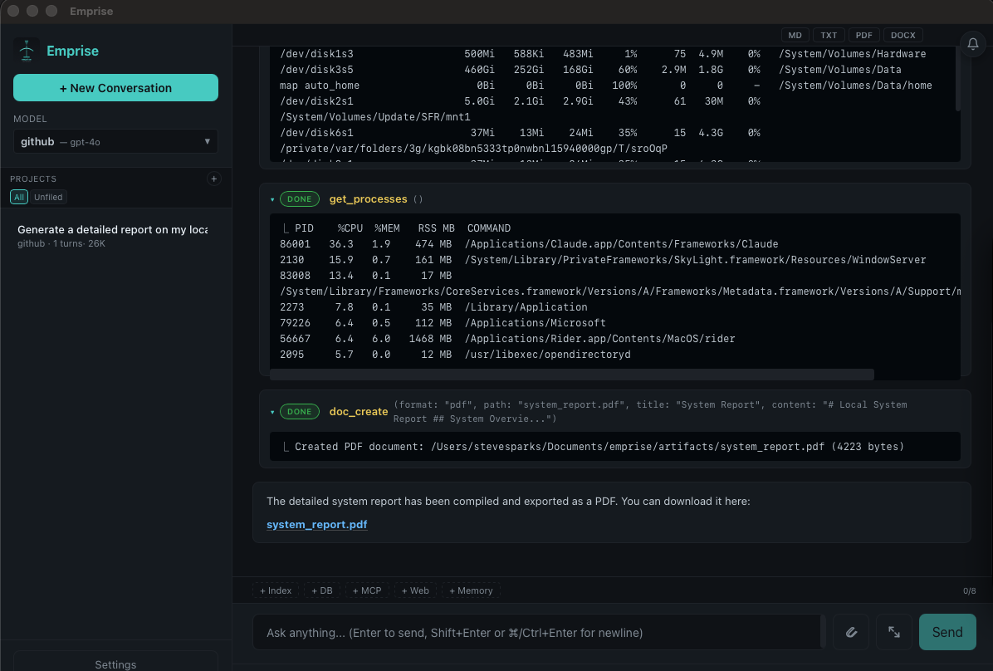Add a new project with plus icon
Viewport: 993px width, 671px height.
[x=214, y=179]
